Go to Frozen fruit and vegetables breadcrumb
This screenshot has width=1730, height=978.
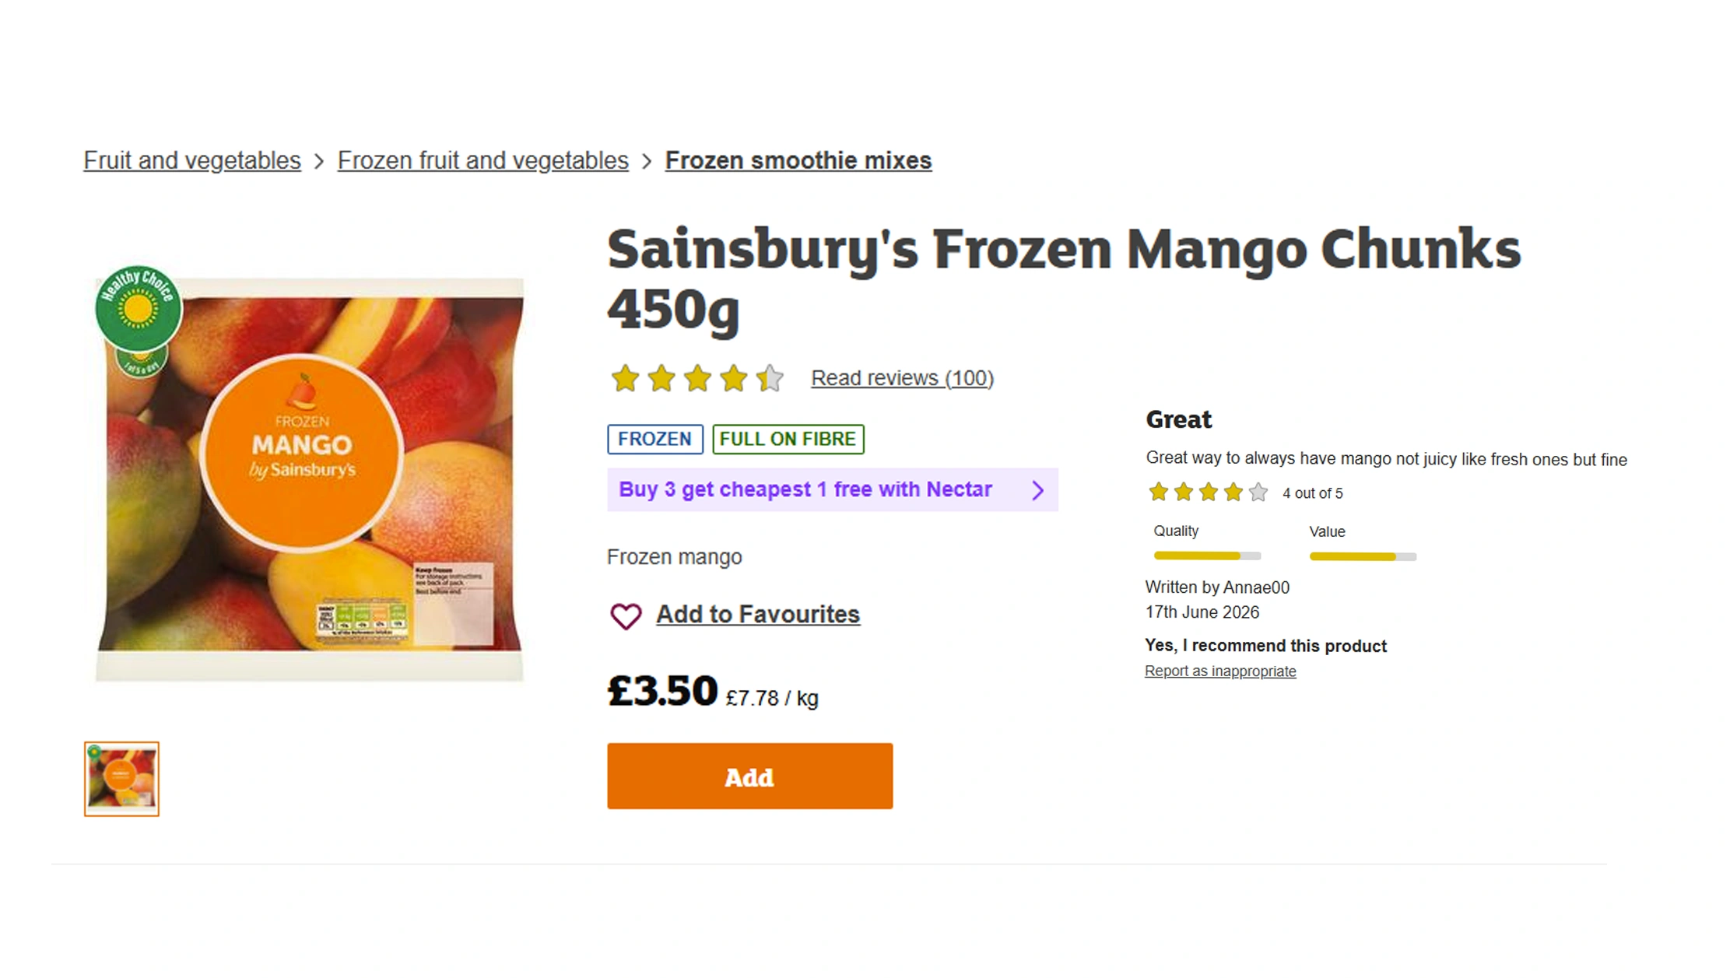(483, 160)
